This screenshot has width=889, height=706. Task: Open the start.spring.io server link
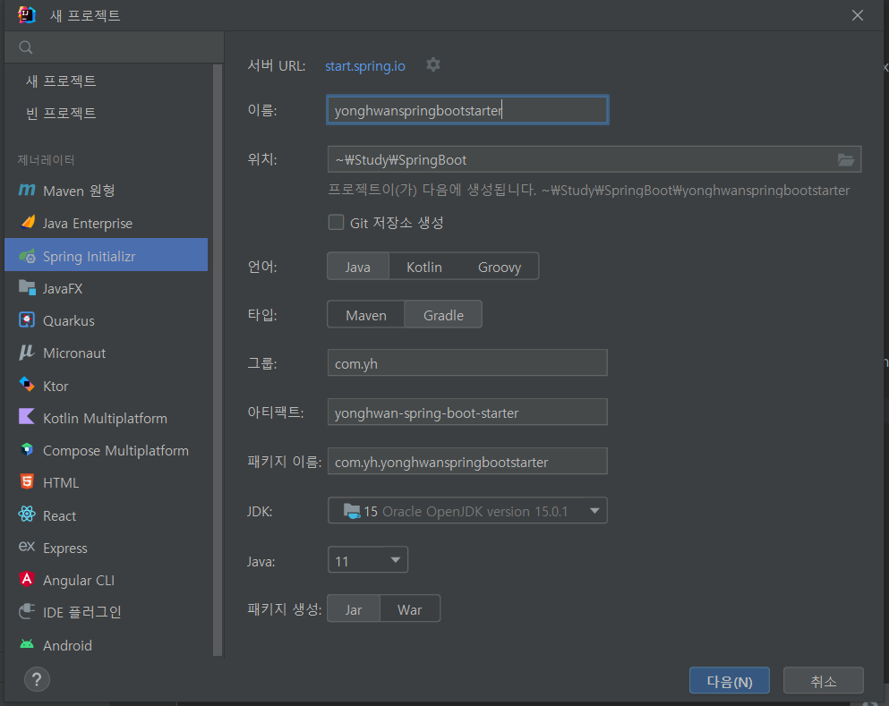coord(364,65)
